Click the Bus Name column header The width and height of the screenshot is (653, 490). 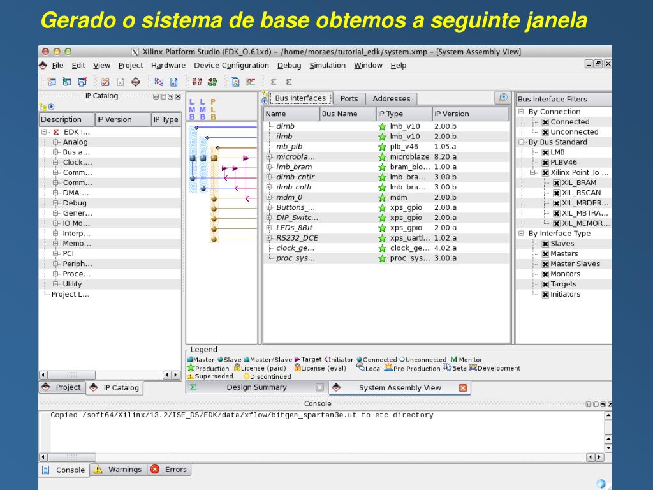tap(348, 114)
